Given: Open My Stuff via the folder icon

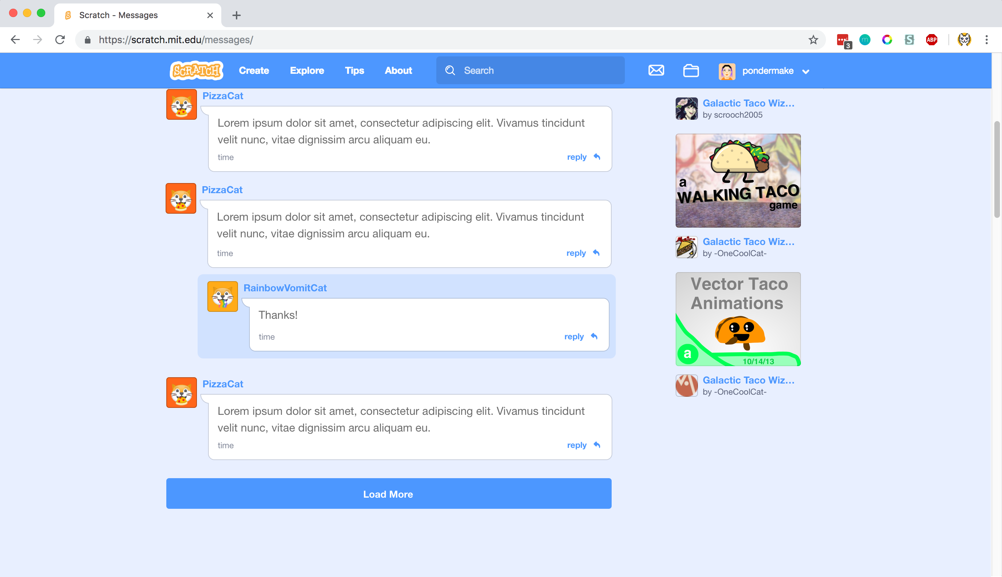Looking at the screenshot, I should 691,71.
